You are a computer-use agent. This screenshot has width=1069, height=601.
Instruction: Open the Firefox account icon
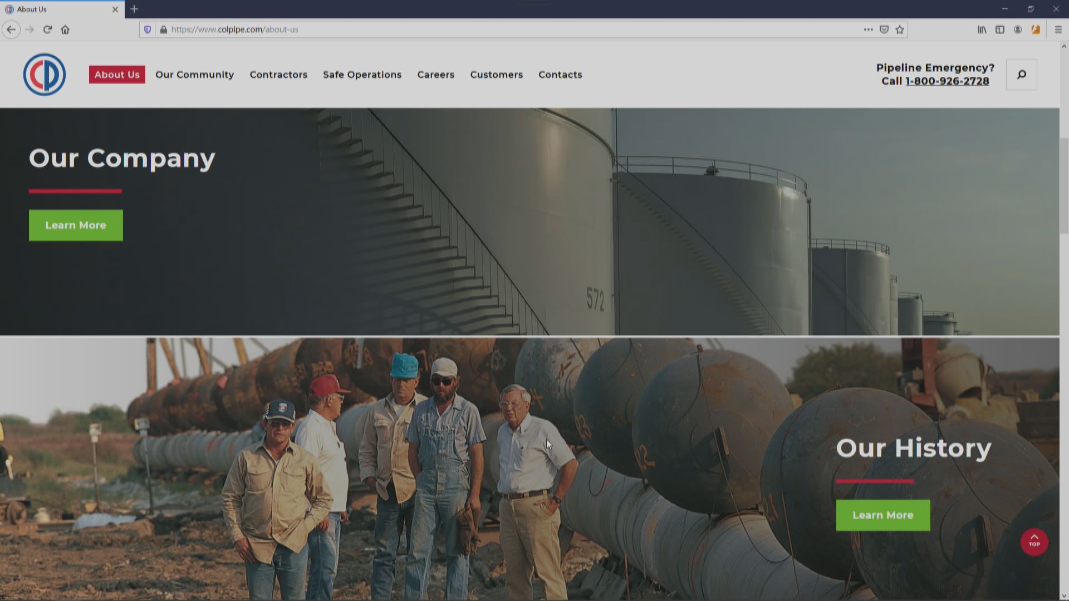pyautogui.click(x=1017, y=29)
